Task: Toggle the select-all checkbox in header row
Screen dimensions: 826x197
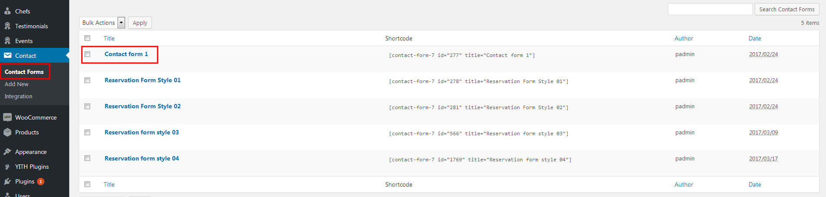Action: click(88, 38)
